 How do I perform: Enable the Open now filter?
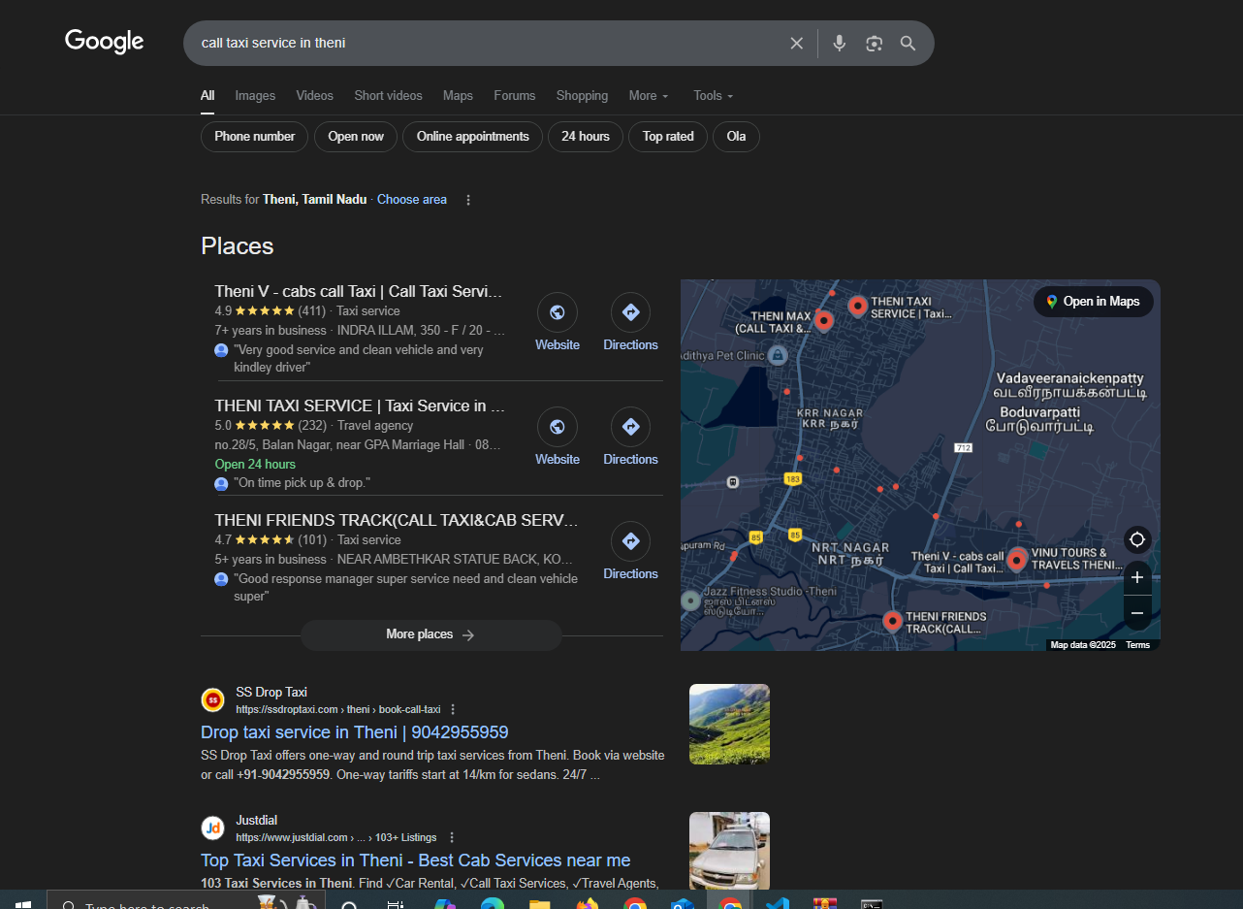(x=356, y=137)
